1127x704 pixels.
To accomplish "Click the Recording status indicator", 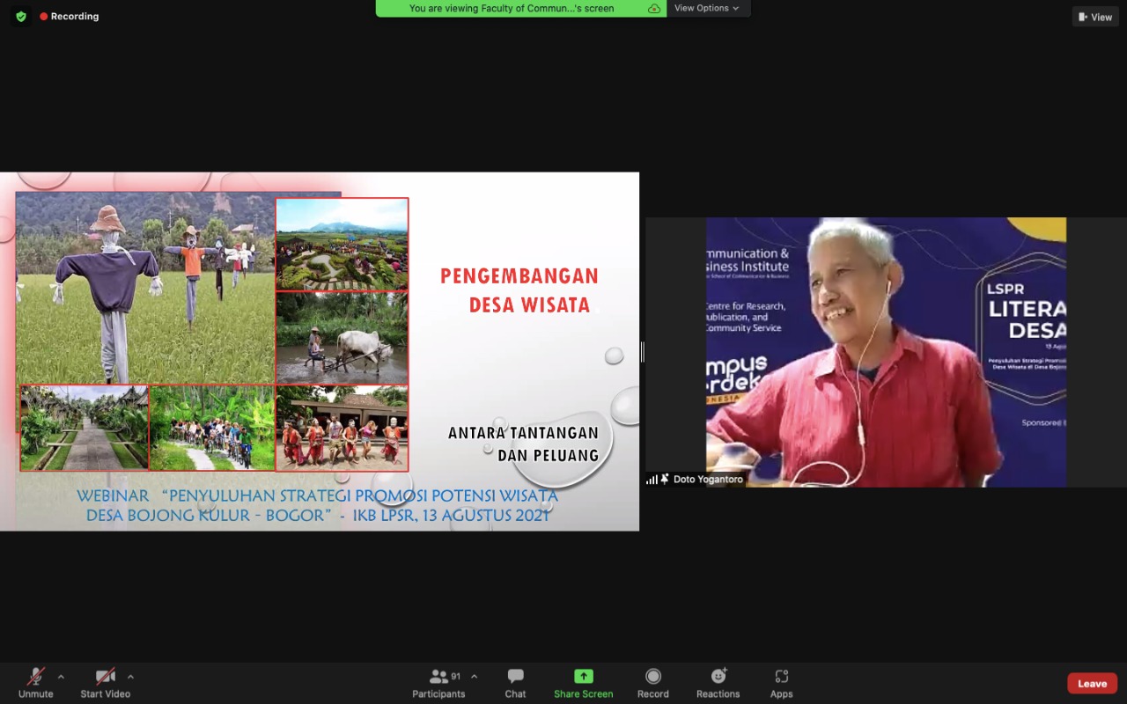I will (69, 17).
